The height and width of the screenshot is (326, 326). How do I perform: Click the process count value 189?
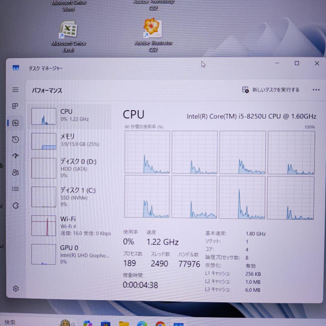point(129,264)
